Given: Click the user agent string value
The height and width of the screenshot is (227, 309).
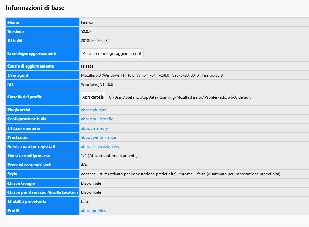Looking at the screenshot, I should (152, 75).
